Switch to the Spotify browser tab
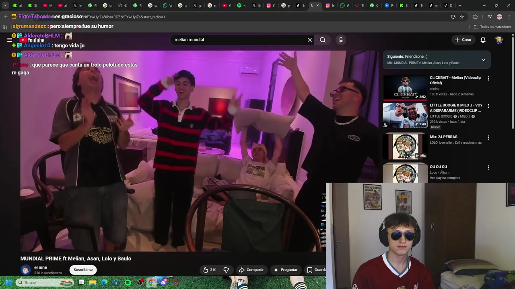The width and height of the screenshot is (515, 289). click(x=242, y=6)
